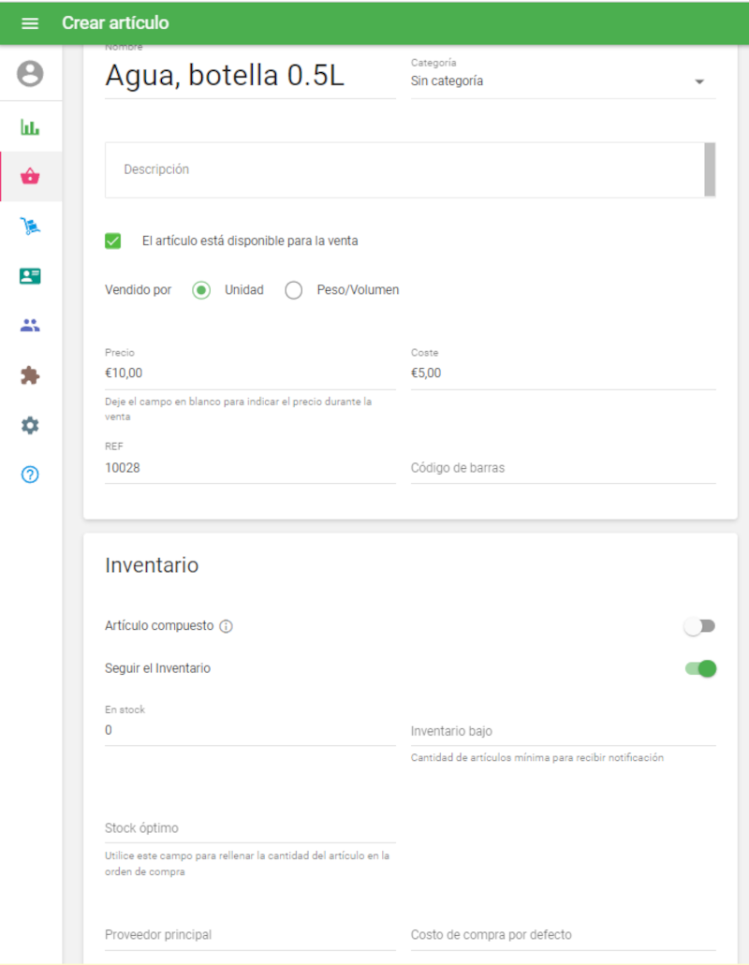Select the items shopping basket icon
Screen dimensions: 749x965
pos(30,177)
